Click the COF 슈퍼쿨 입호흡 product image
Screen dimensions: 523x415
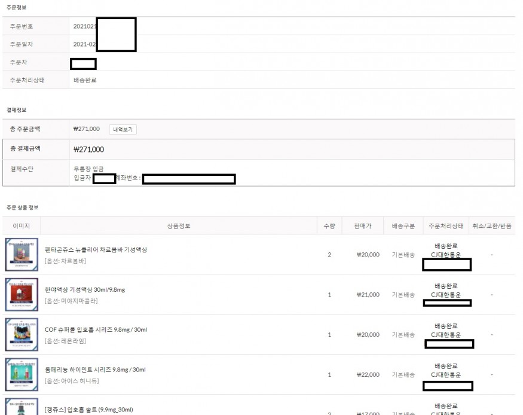click(x=22, y=334)
